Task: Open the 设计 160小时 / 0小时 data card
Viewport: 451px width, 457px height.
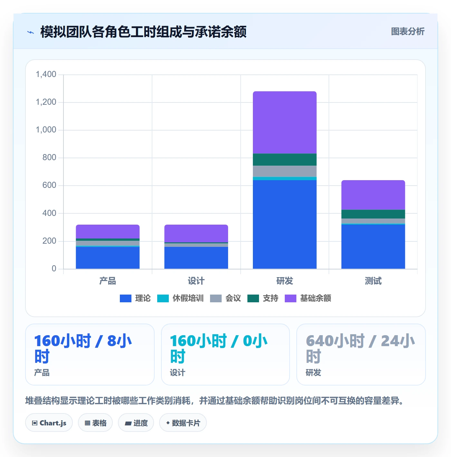Action: click(x=225, y=355)
